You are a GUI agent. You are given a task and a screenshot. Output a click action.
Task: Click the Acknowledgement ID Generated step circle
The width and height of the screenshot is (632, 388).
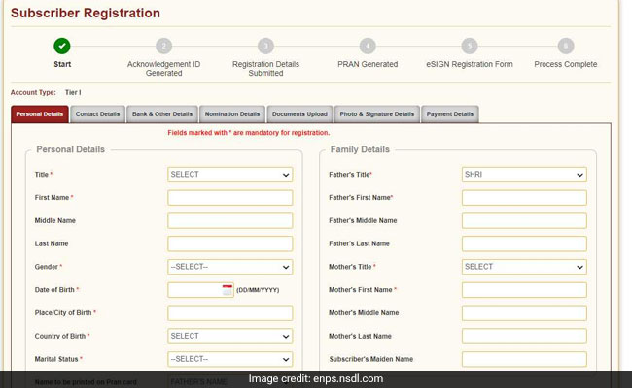[x=164, y=46]
